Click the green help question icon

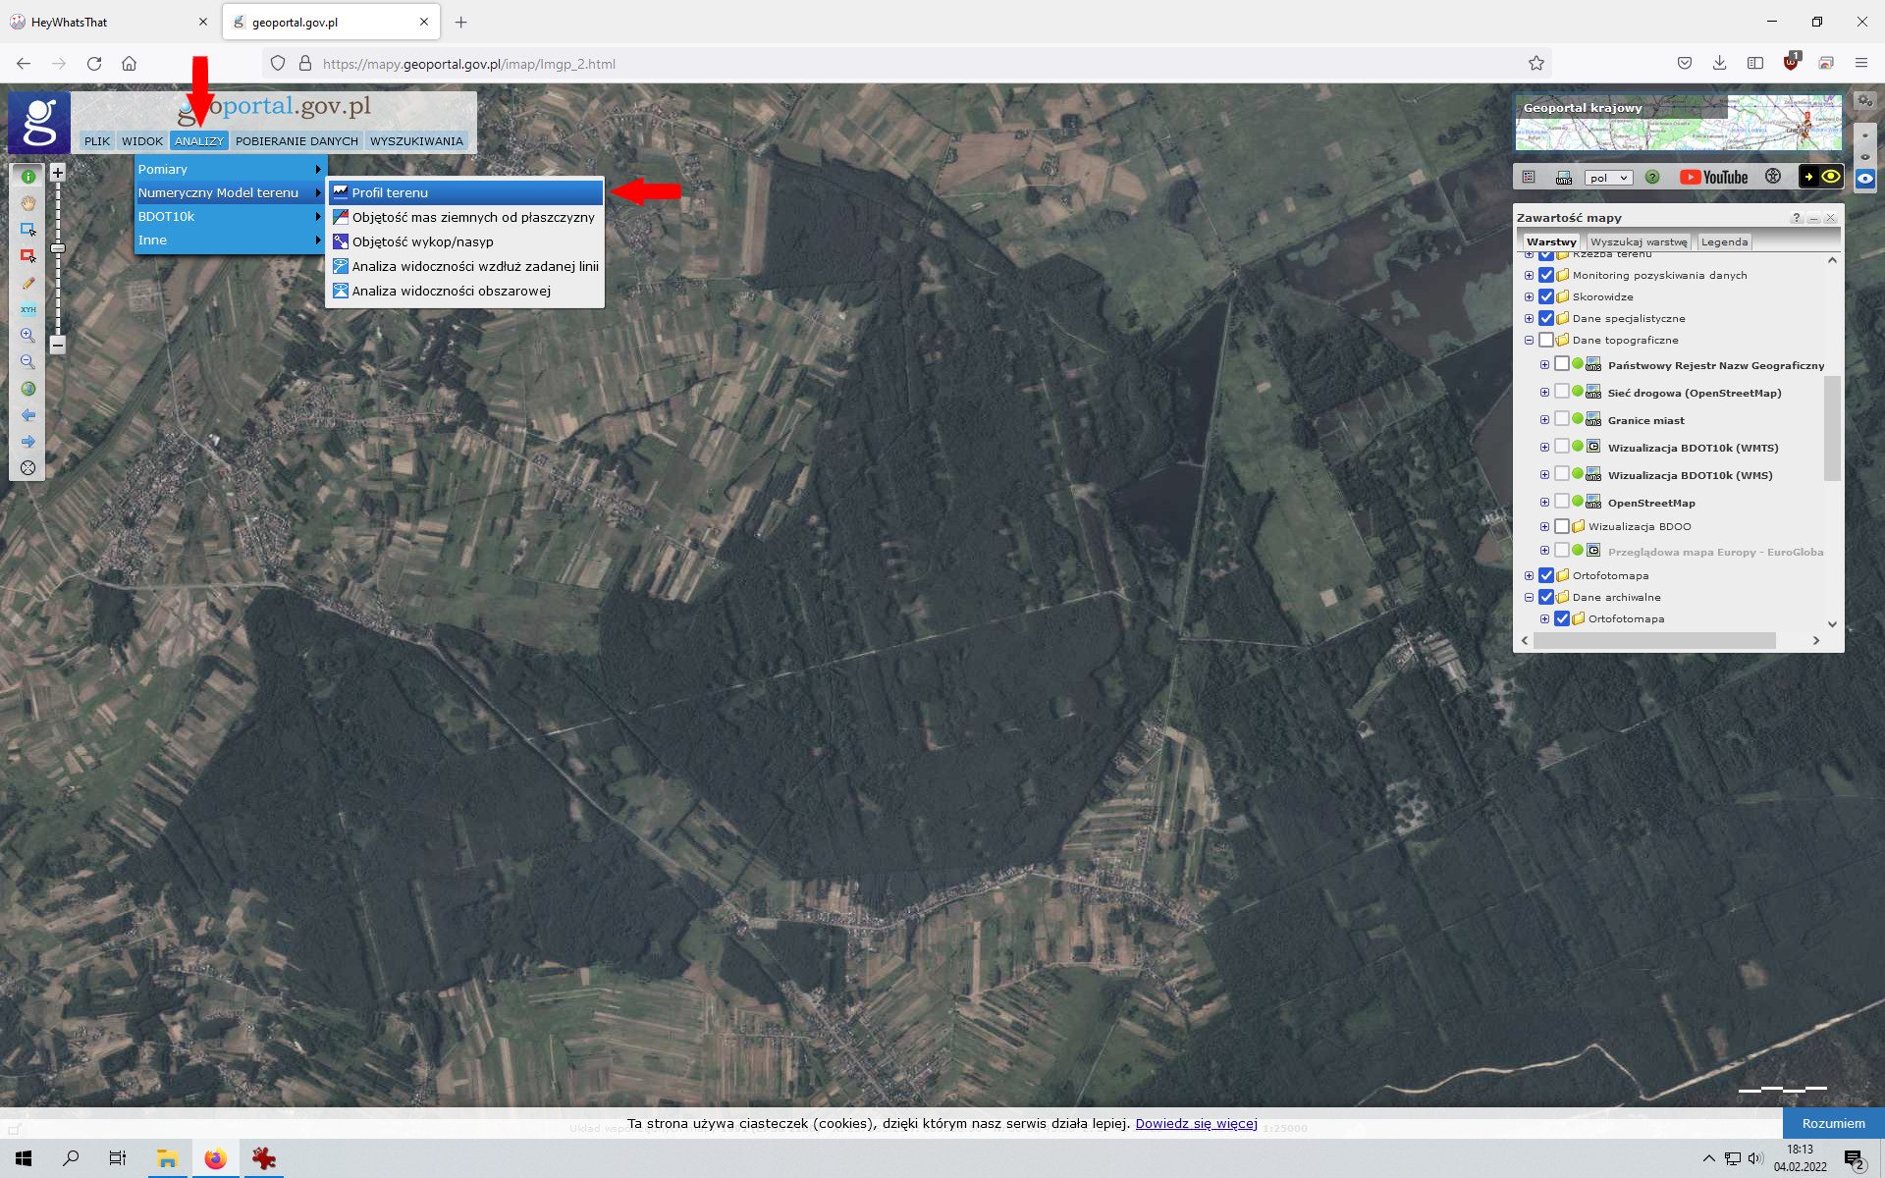1652,178
